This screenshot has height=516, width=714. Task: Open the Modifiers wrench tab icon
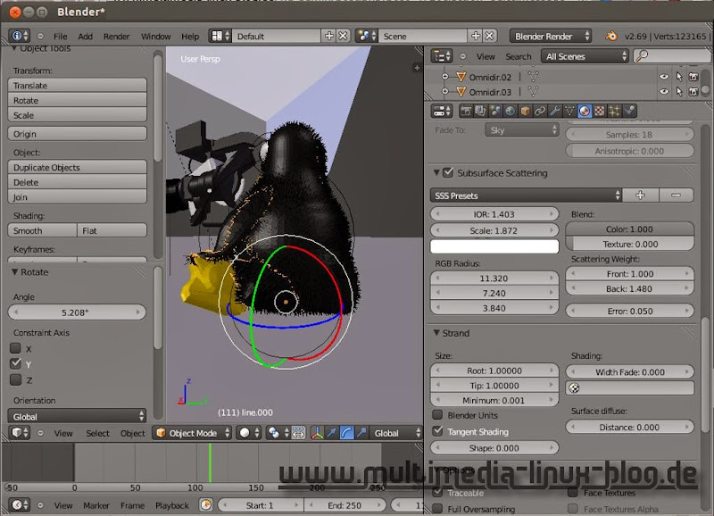pyautogui.click(x=554, y=111)
